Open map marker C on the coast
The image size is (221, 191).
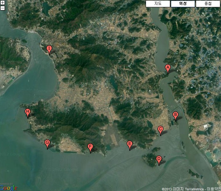(x=160, y=131)
